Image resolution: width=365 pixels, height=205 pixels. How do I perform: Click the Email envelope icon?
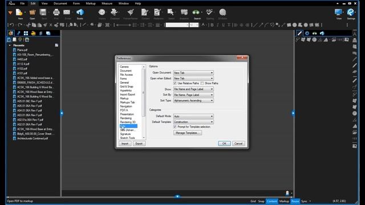(x=67, y=13)
